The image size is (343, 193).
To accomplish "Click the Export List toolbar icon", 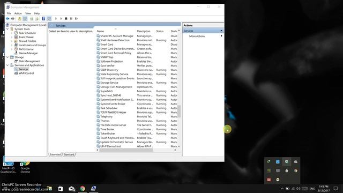I will click(x=37, y=19).
